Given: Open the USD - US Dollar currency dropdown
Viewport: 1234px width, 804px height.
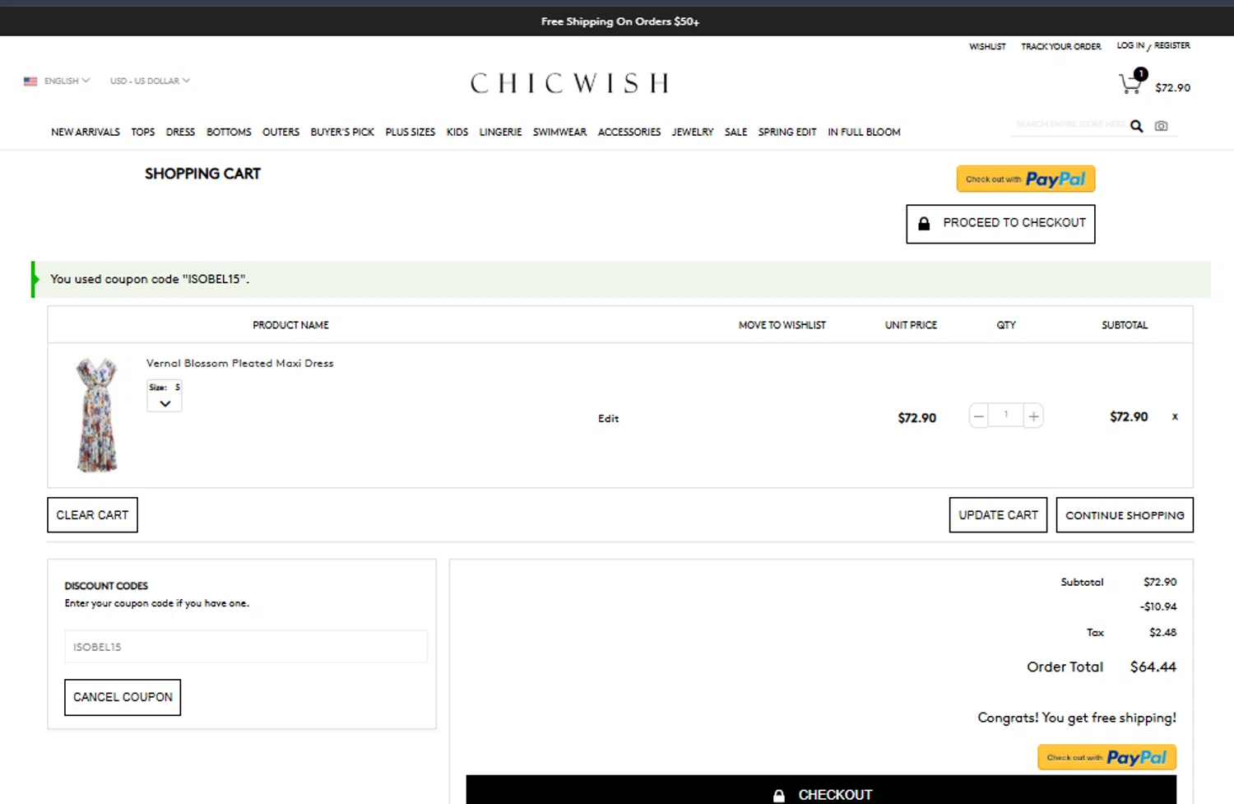Looking at the screenshot, I should click(x=150, y=81).
